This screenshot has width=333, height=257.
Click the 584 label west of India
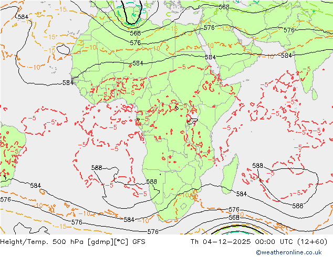286,56
